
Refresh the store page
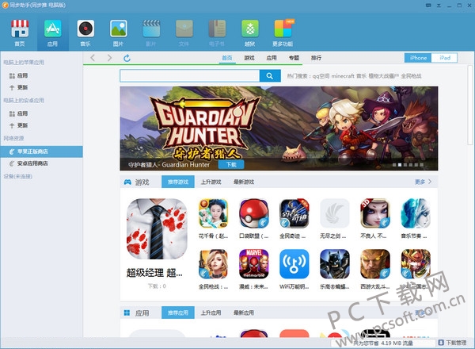pyautogui.click(x=127, y=58)
